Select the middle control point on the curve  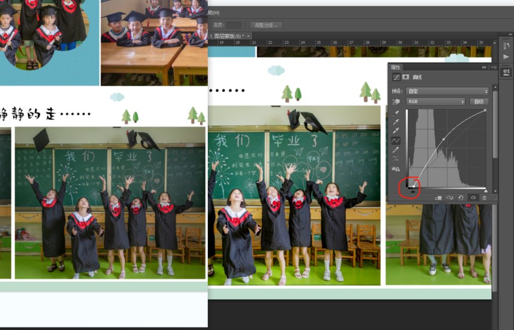[444, 139]
